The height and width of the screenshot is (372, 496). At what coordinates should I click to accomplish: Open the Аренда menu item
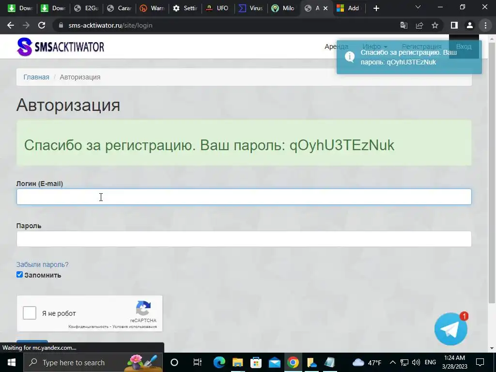tap(336, 46)
